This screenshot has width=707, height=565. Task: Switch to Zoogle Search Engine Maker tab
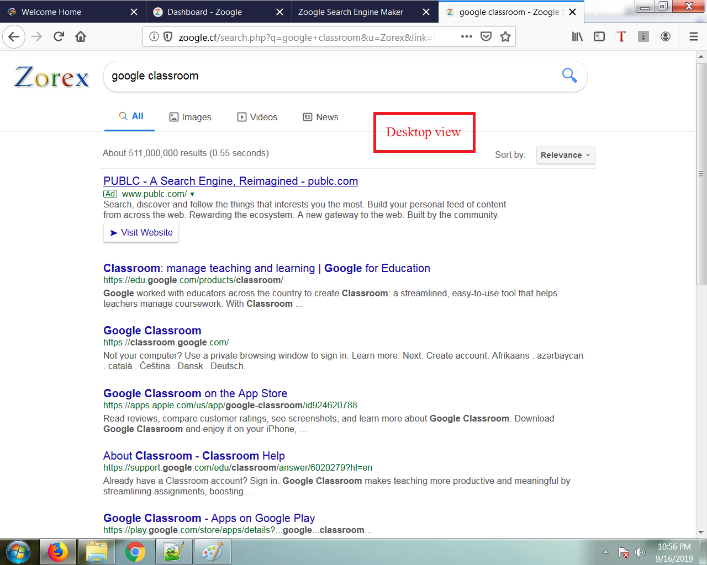[x=351, y=12]
